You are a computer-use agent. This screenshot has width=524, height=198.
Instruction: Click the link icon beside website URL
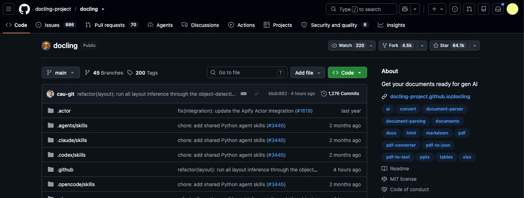click(x=384, y=96)
